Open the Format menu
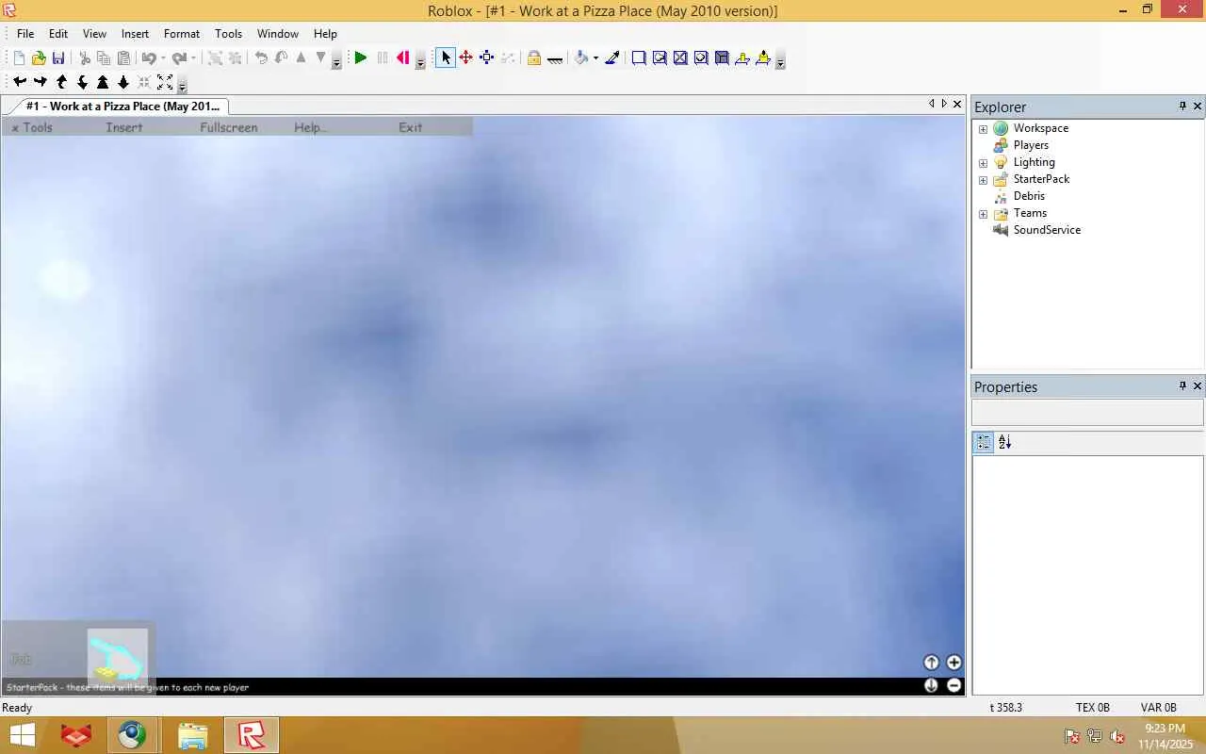1206x754 pixels. [182, 34]
